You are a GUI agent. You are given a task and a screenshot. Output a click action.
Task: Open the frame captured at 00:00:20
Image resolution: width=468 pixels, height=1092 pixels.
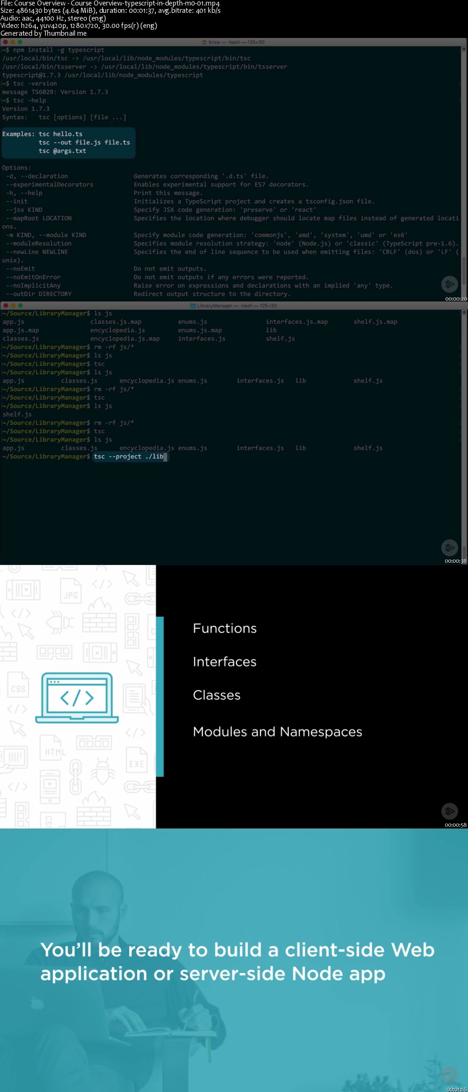[234, 170]
